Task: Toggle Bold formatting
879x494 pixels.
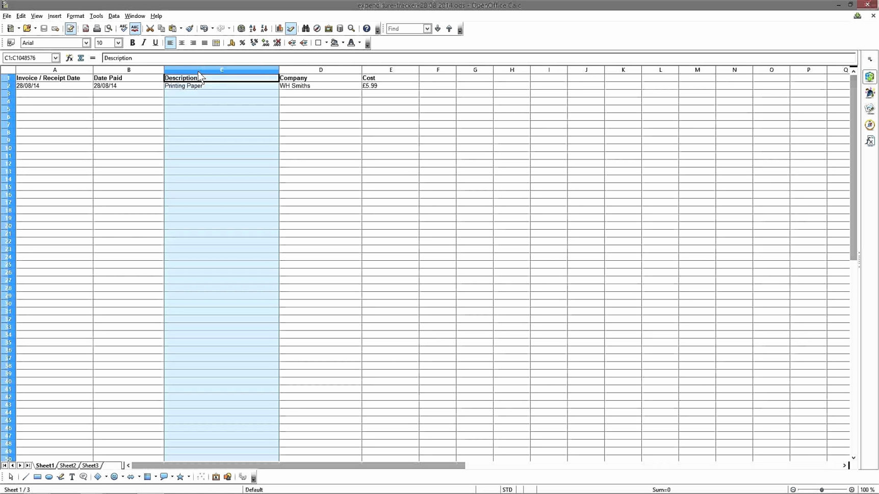Action: (132, 43)
